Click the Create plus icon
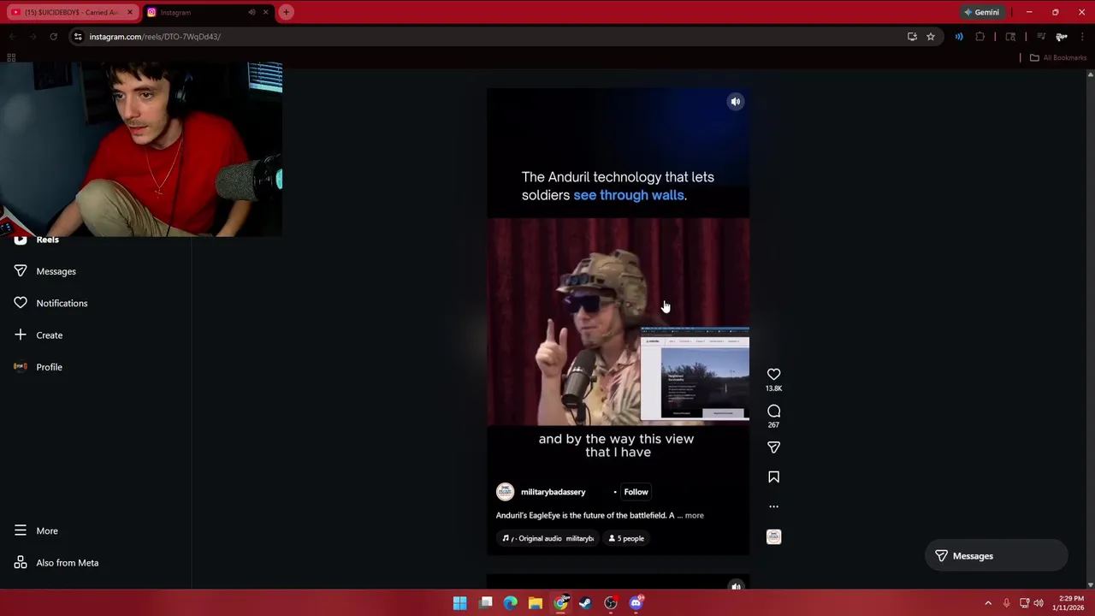The height and width of the screenshot is (616, 1095). pos(21,335)
